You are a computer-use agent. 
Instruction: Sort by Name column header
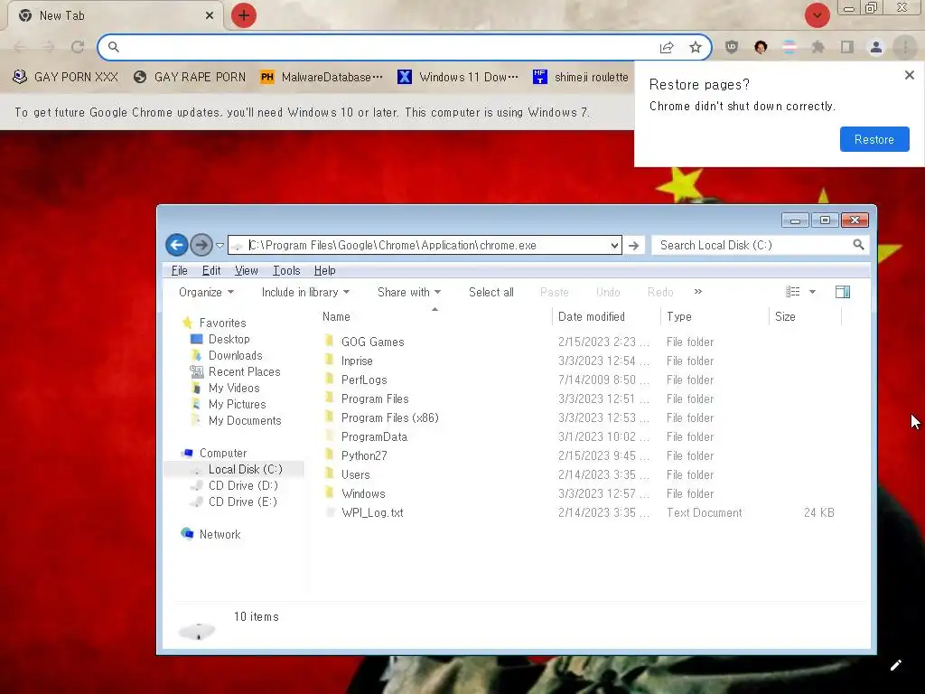(436, 316)
